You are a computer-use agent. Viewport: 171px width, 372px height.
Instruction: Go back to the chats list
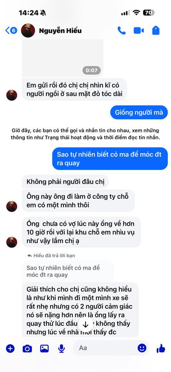(11, 31)
